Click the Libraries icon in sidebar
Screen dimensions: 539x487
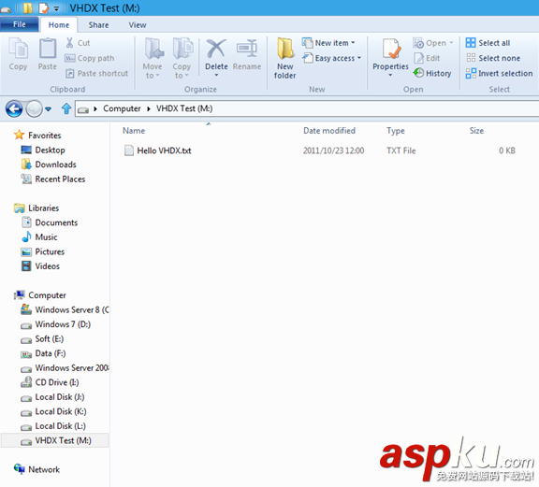20,208
